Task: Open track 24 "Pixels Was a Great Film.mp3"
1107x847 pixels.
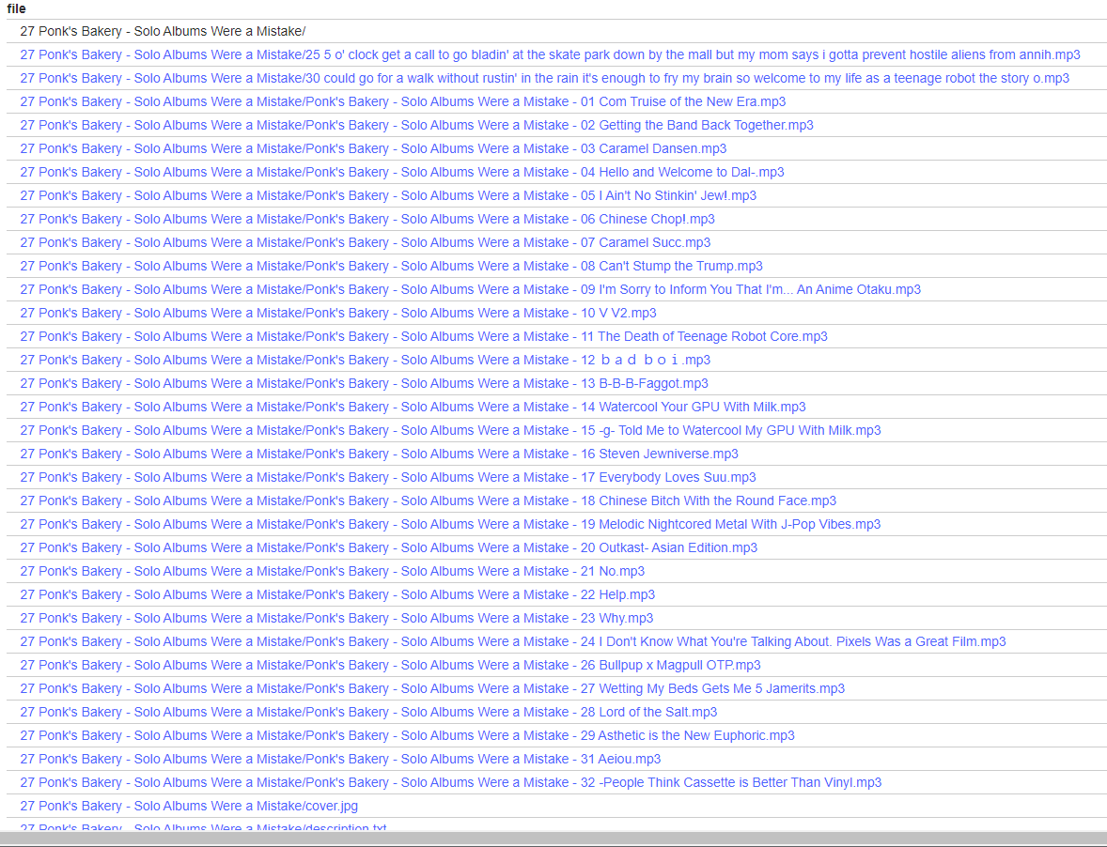Action: [x=512, y=641]
